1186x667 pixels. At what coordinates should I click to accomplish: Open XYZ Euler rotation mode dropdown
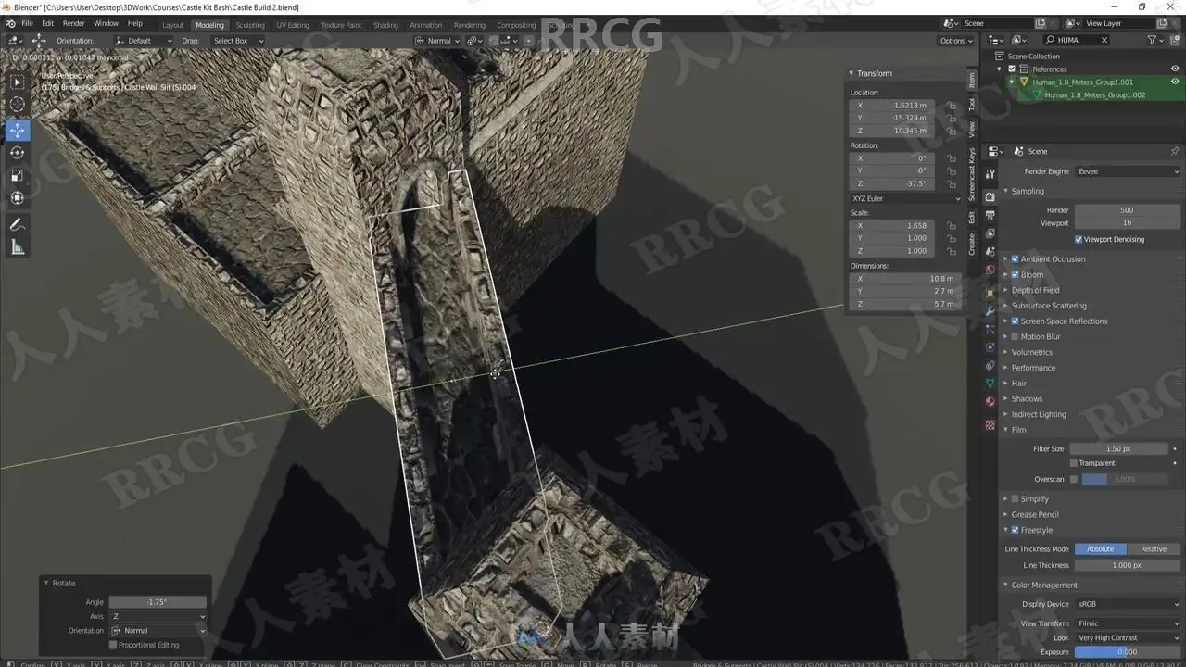point(906,198)
